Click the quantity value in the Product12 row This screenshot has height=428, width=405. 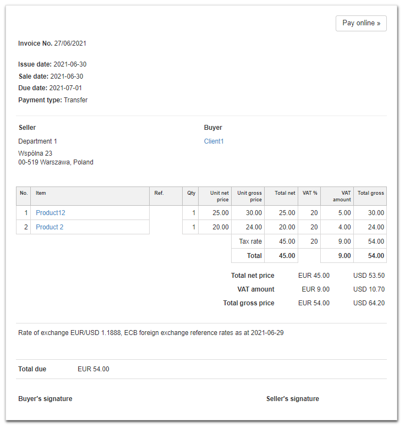point(193,213)
